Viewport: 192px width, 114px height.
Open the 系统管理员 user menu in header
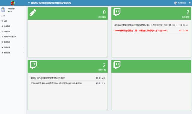180,3
